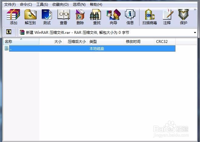Sort by the 类型 column header
The image size is (200, 142).
point(106,41)
